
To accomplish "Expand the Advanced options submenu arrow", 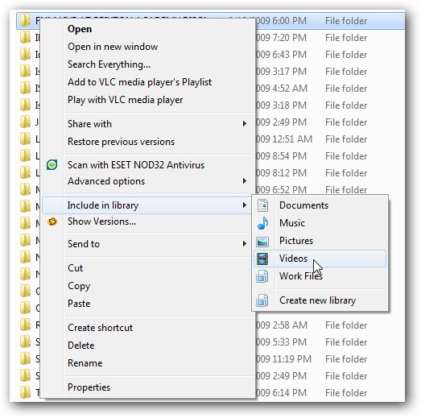I will [245, 181].
